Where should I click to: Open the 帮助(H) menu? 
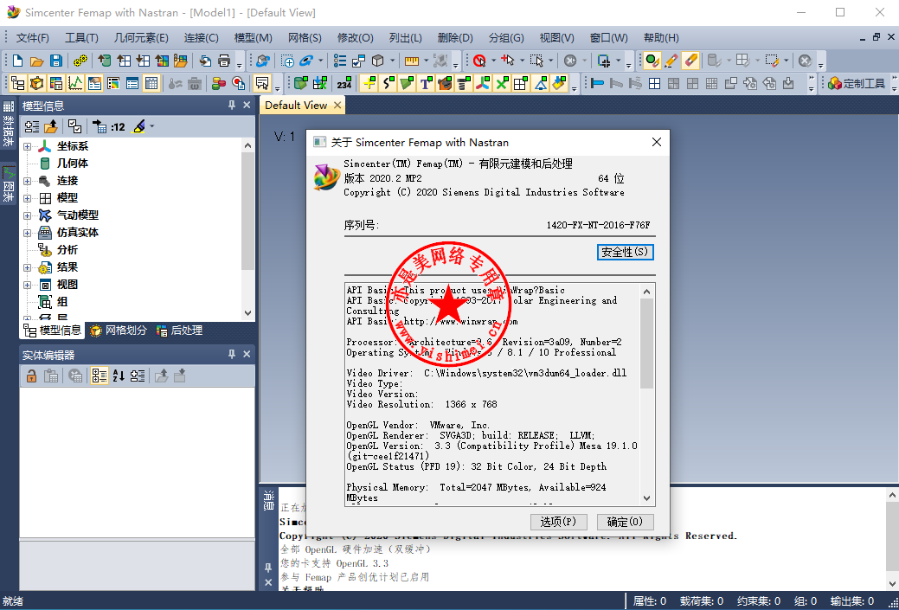coord(661,38)
